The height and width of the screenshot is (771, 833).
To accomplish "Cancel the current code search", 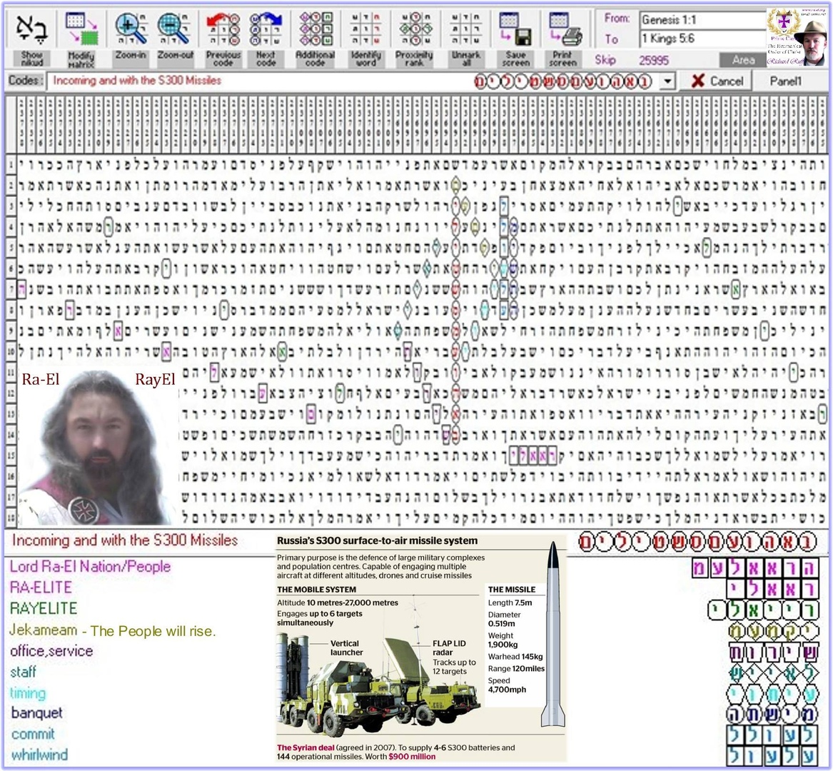I will (716, 81).
